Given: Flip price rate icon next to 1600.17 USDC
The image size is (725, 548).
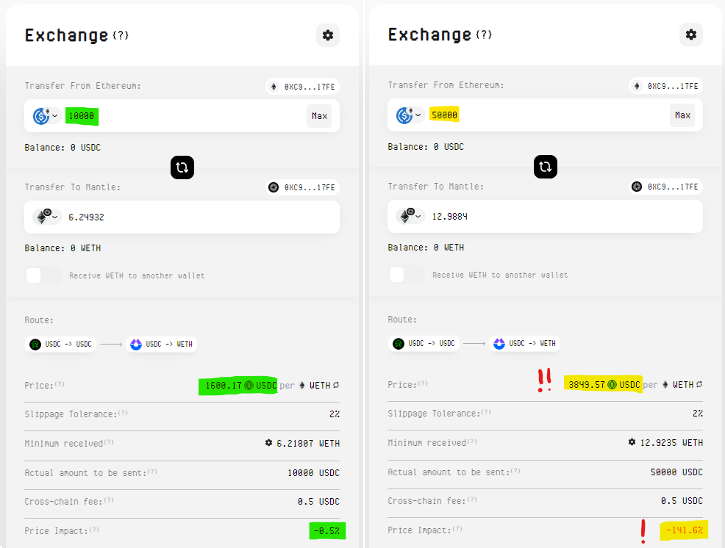Looking at the screenshot, I should (337, 385).
